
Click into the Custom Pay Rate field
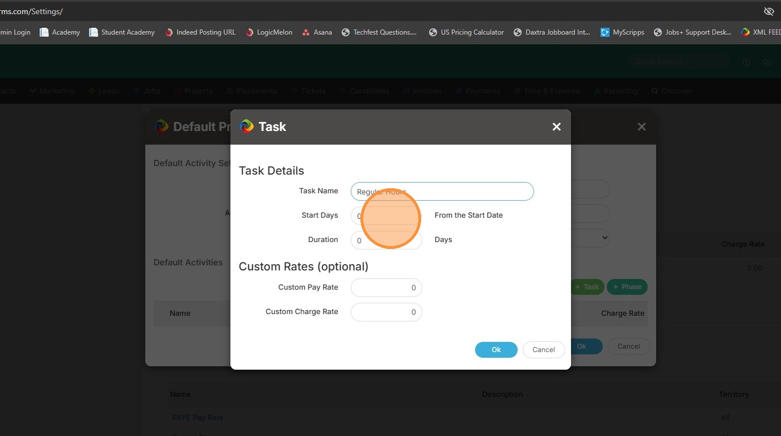(x=386, y=287)
